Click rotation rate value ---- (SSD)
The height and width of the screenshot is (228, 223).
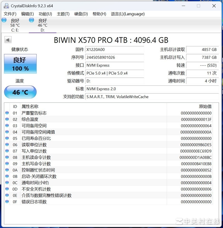click(202, 65)
